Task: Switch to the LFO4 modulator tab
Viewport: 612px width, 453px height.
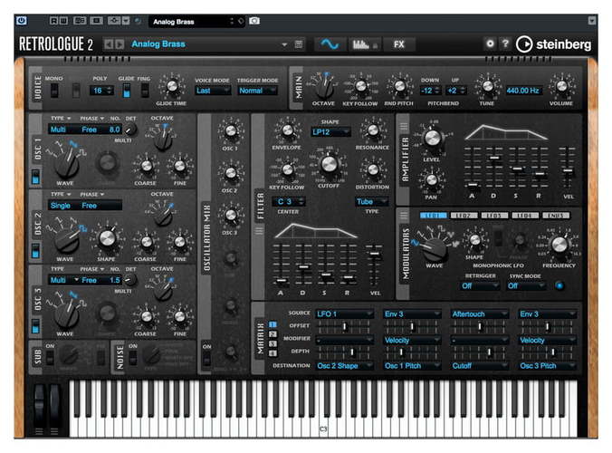Action: (x=525, y=216)
